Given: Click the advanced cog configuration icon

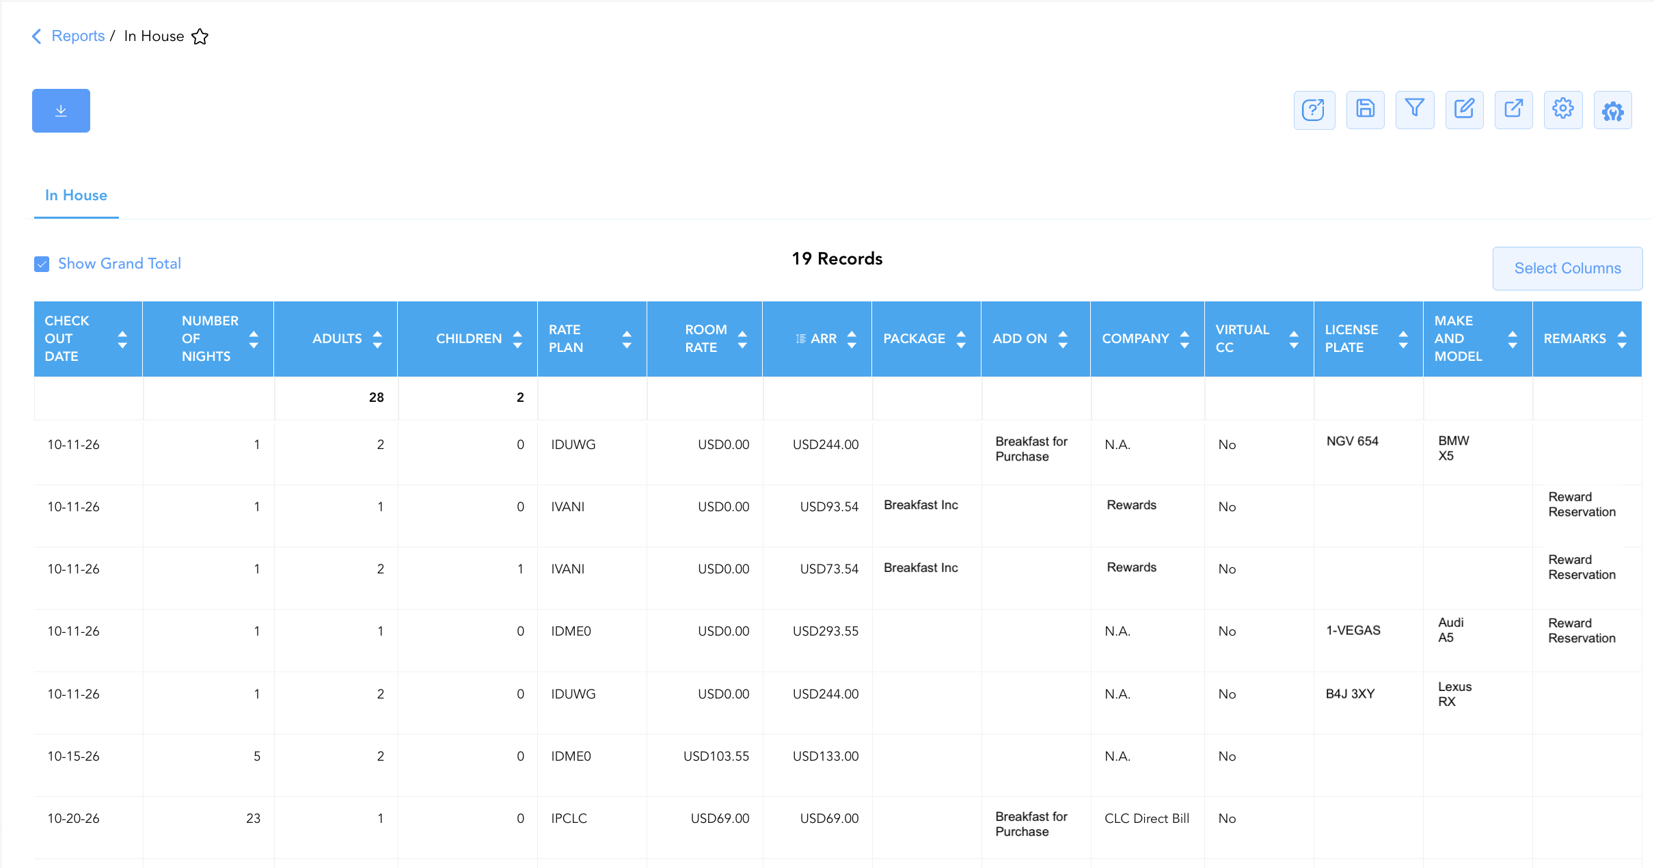Looking at the screenshot, I should [x=1612, y=110].
